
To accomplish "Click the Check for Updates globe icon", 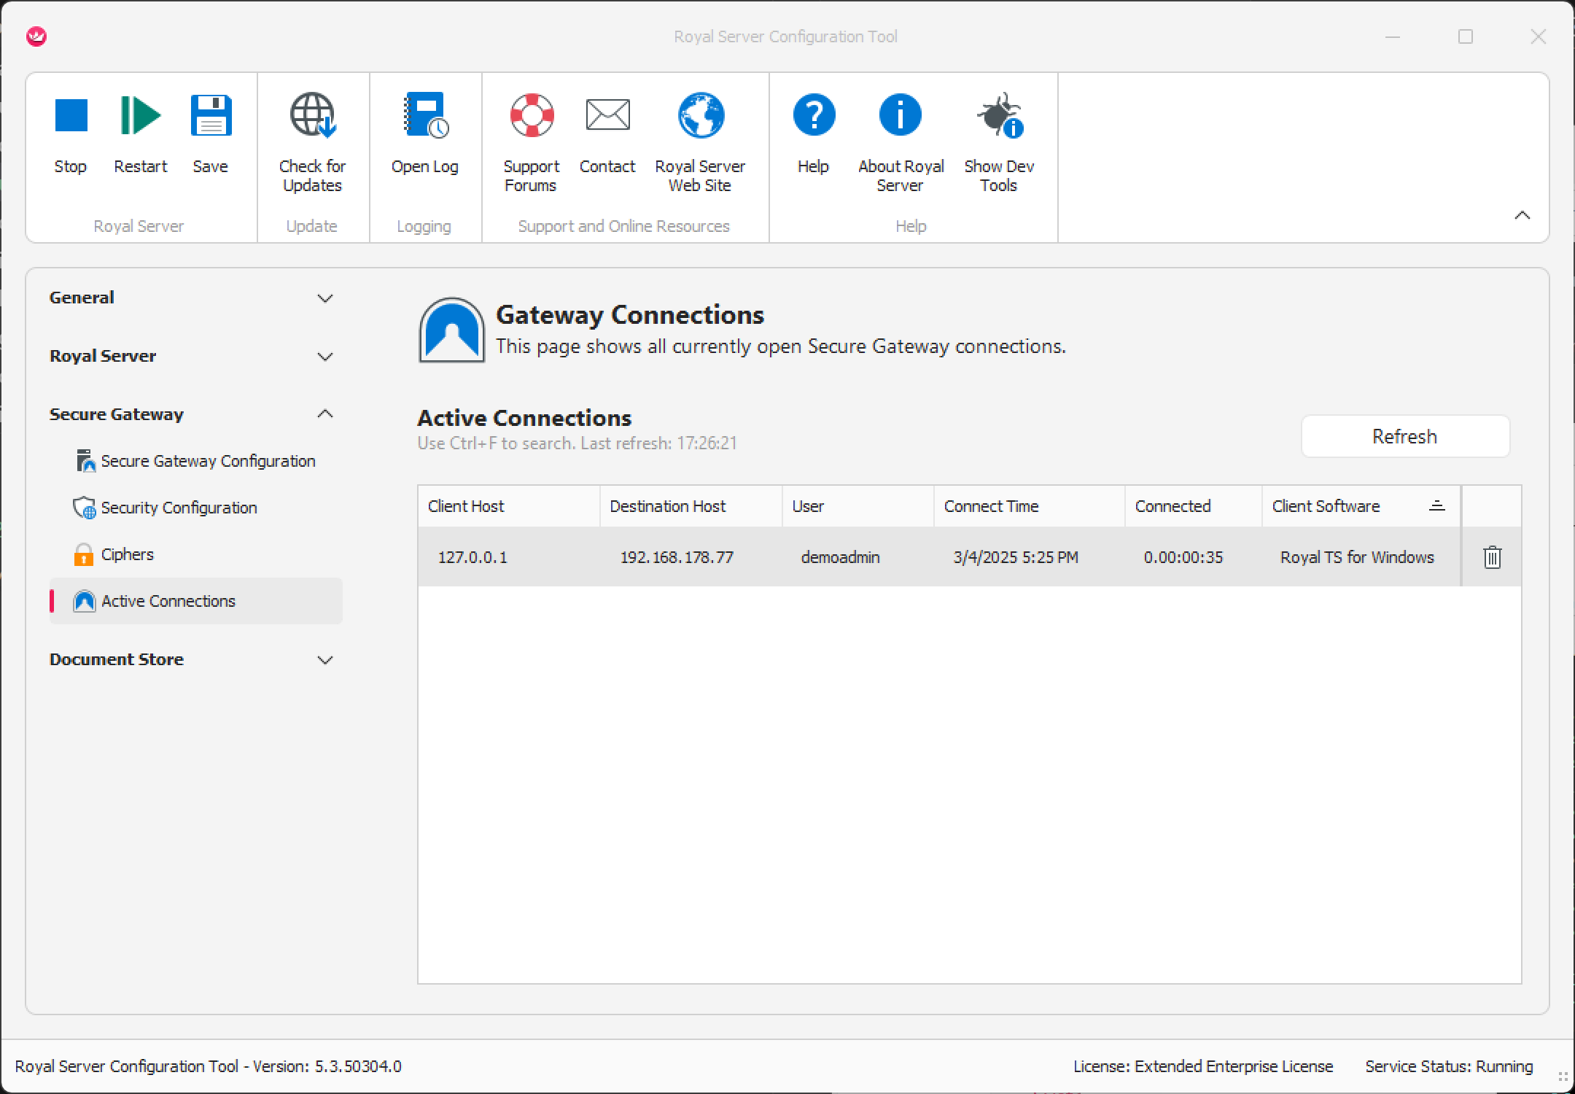I will (x=312, y=116).
